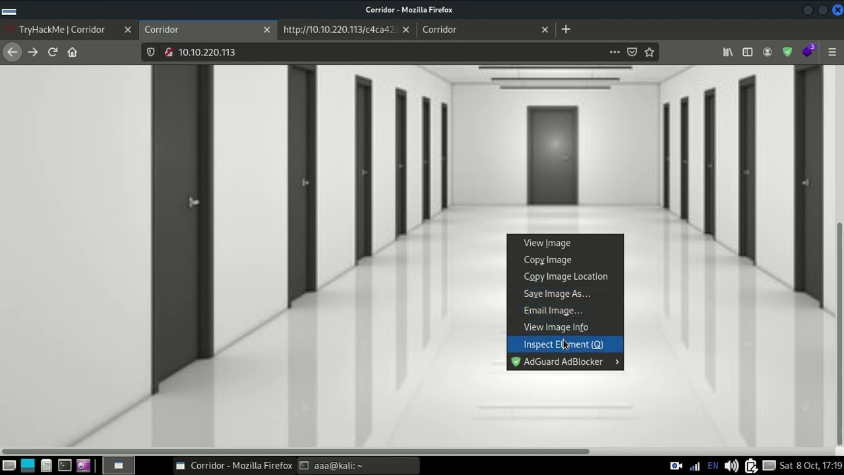Switch to the rightmost Corridor tab

pos(486,30)
